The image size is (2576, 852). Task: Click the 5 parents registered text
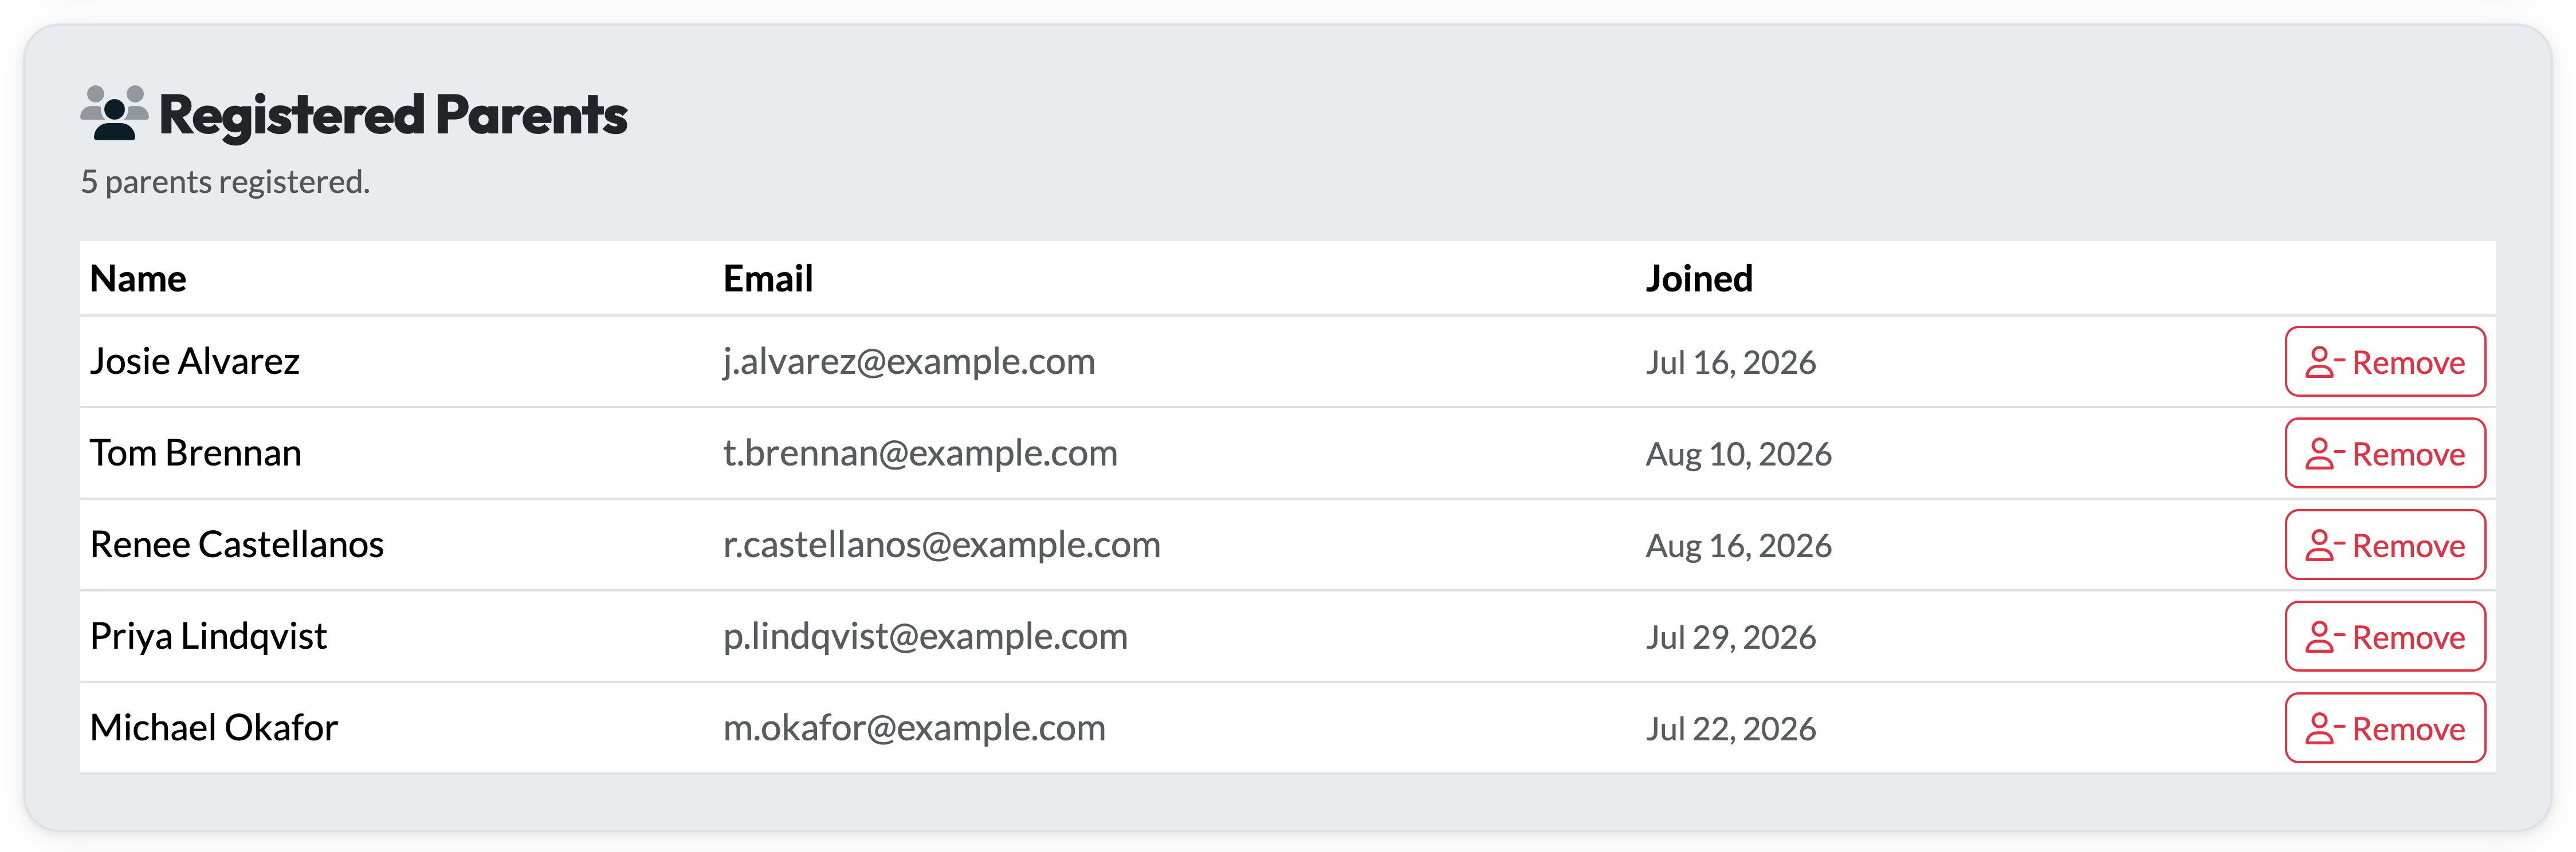click(x=225, y=182)
